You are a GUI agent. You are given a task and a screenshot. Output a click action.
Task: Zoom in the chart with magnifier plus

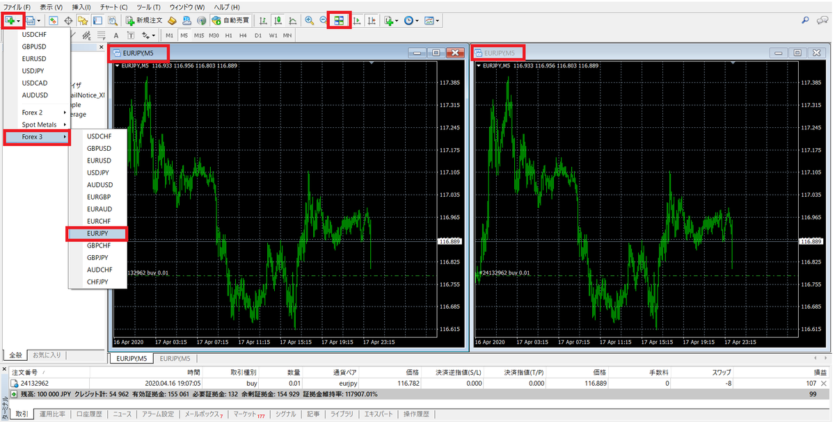click(309, 20)
